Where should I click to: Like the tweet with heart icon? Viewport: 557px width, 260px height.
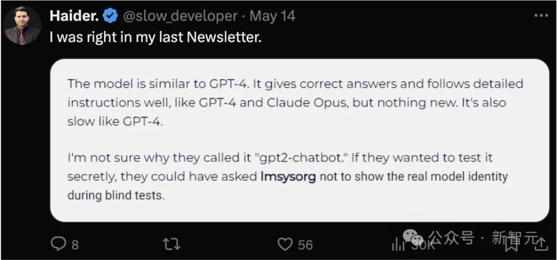click(x=285, y=244)
